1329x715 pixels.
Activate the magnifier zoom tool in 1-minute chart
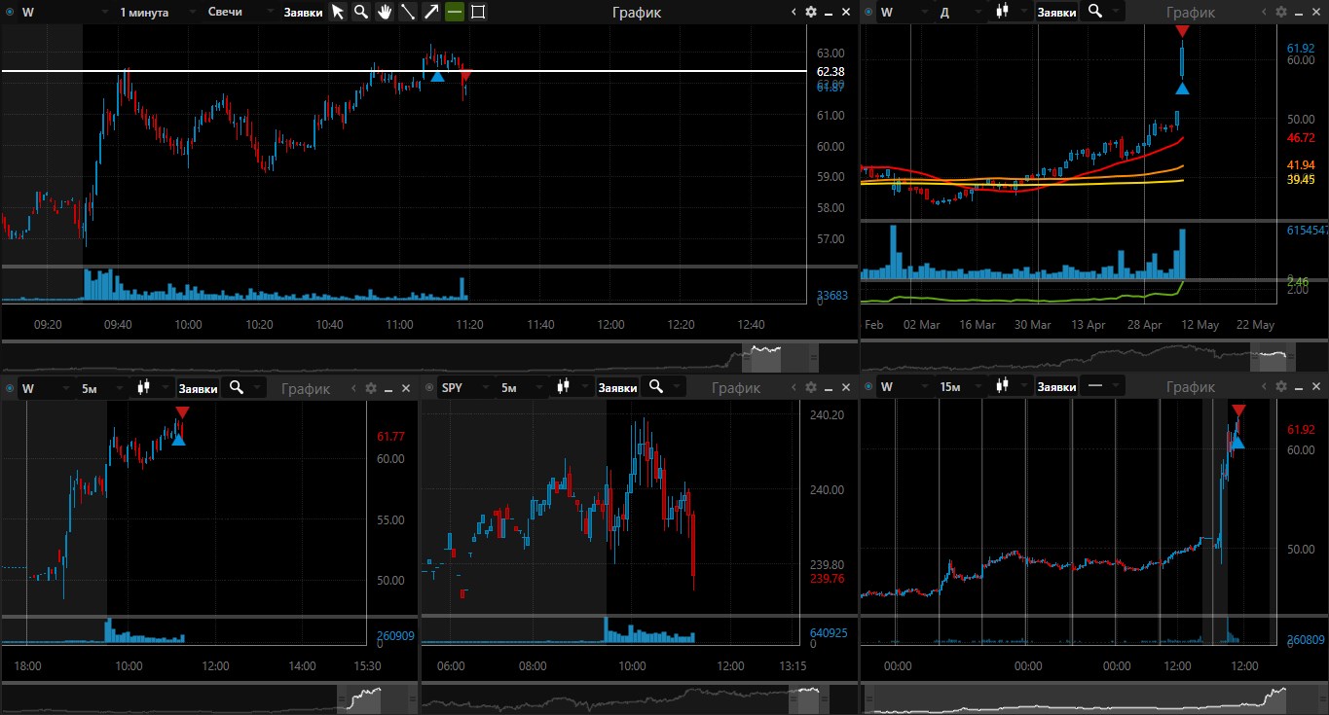point(361,12)
